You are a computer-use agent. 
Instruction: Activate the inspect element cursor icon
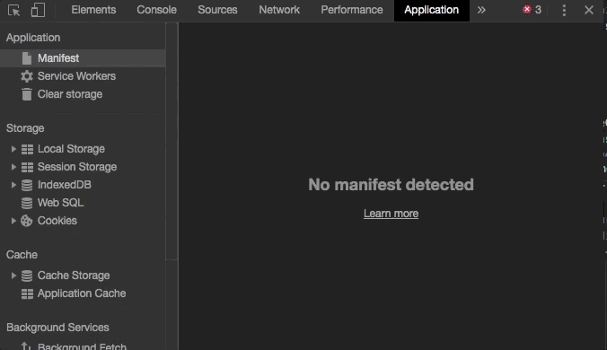tap(14, 10)
